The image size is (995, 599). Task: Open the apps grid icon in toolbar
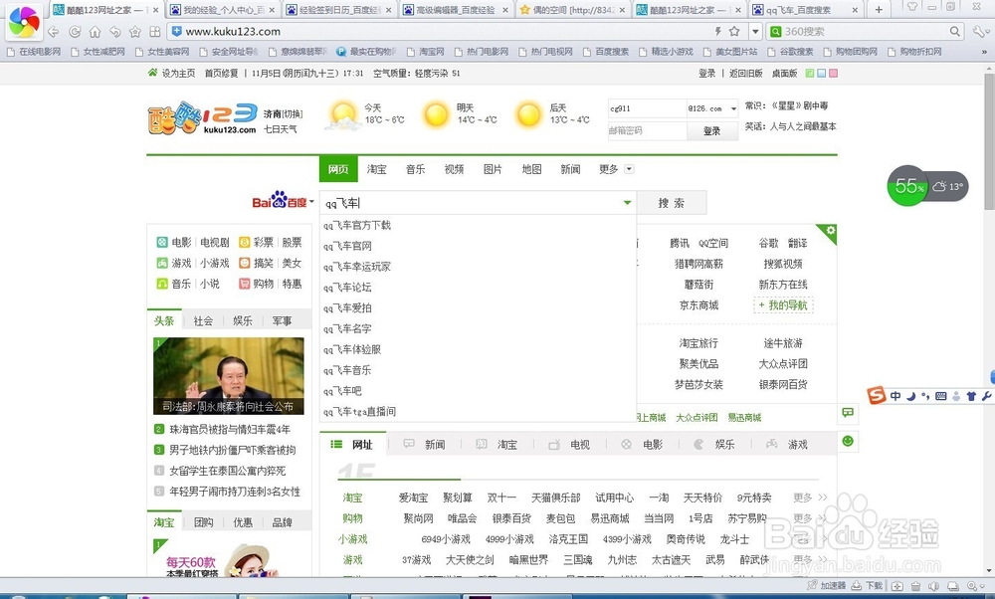click(155, 32)
